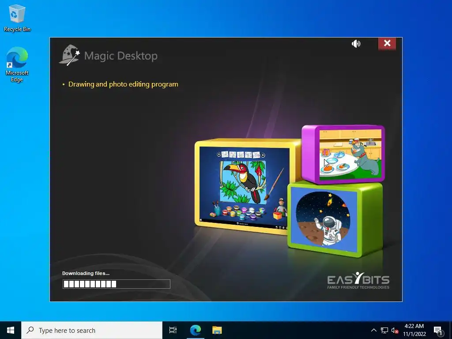This screenshot has width=452, height=339.
Task: Click the Magic Desktop wizard hat logo
Action: (x=70, y=55)
